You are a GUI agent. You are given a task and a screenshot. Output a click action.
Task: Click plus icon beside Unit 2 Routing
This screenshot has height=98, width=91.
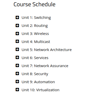click(x=17, y=25)
